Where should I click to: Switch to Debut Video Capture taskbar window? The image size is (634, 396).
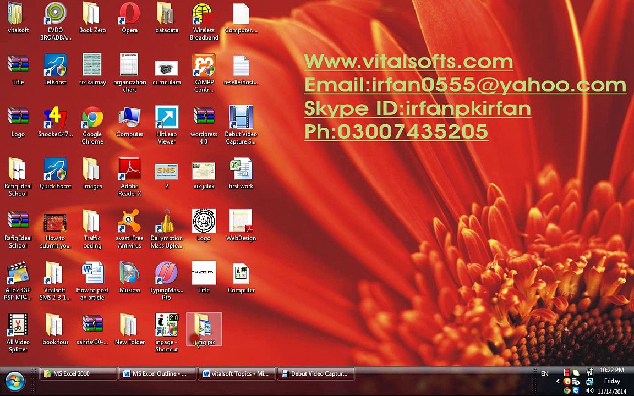click(316, 374)
